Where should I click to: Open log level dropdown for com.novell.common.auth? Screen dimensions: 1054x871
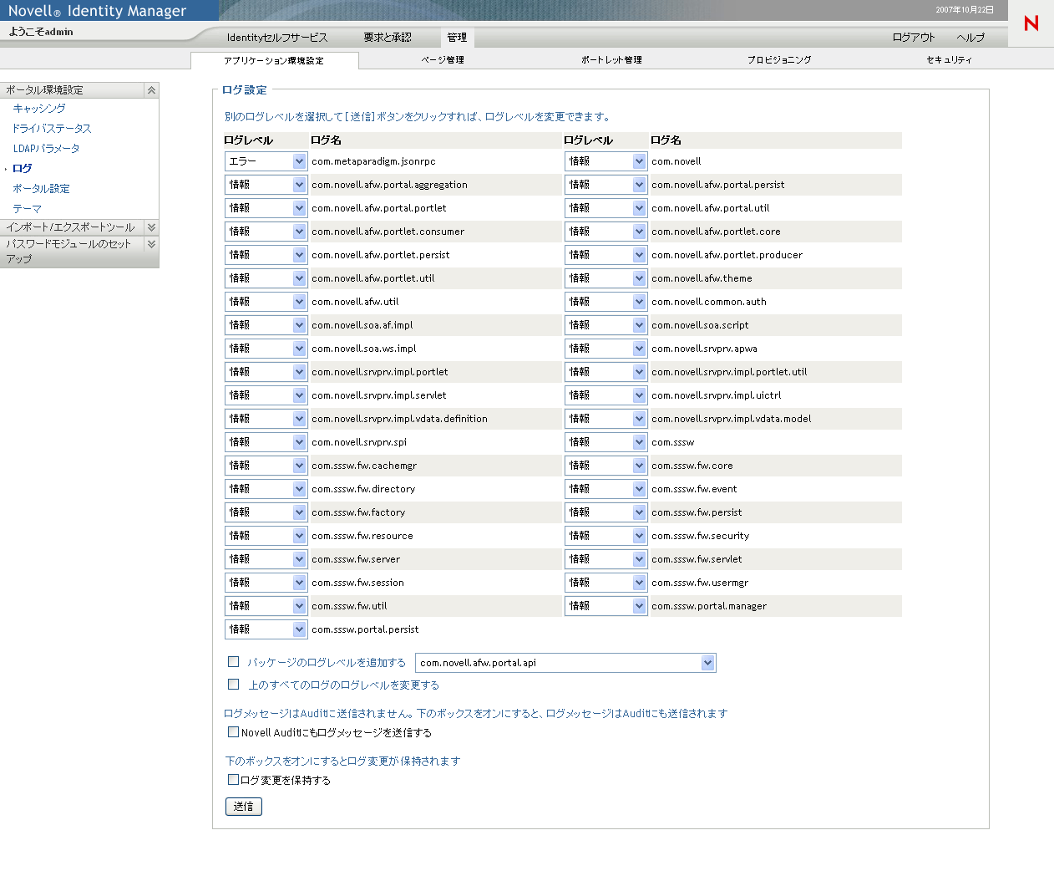606,302
